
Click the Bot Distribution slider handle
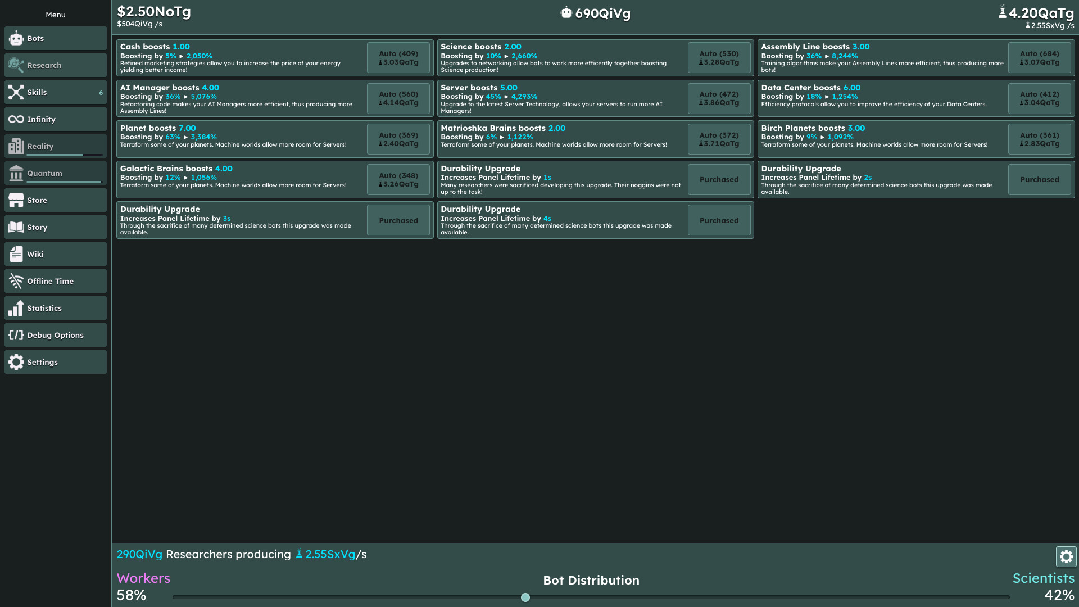pos(525,597)
